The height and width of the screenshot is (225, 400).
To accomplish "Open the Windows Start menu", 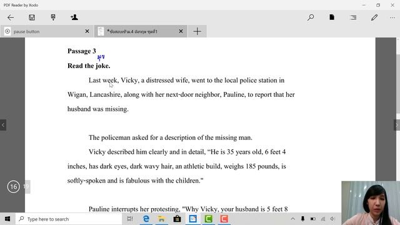I will pyautogui.click(x=7, y=219).
